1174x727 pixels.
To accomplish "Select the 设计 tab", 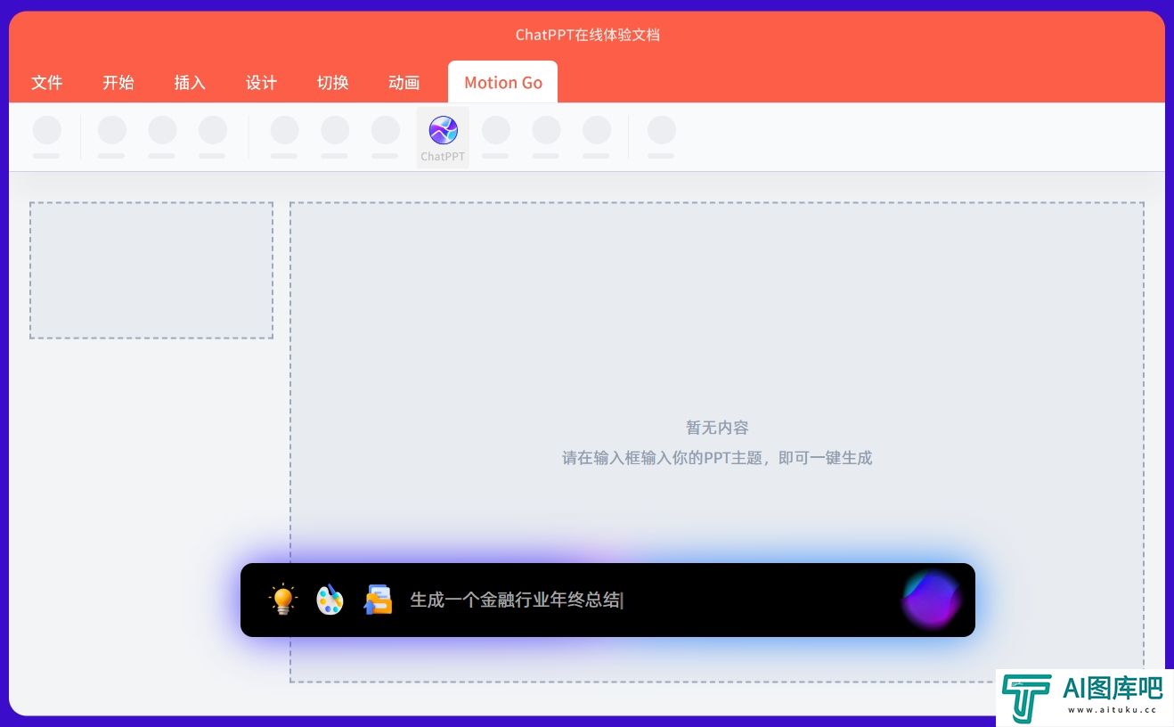I will 261,83.
